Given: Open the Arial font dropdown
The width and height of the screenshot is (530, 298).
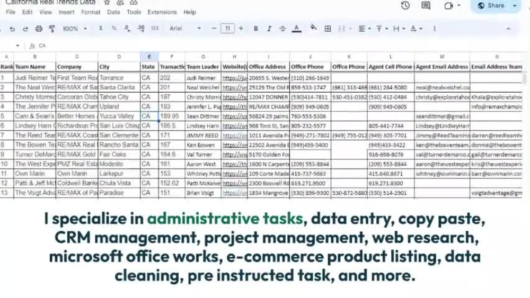Looking at the screenshot, I should click(x=185, y=29).
